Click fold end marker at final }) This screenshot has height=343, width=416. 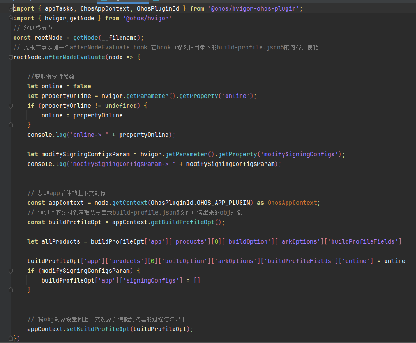[11, 339]
